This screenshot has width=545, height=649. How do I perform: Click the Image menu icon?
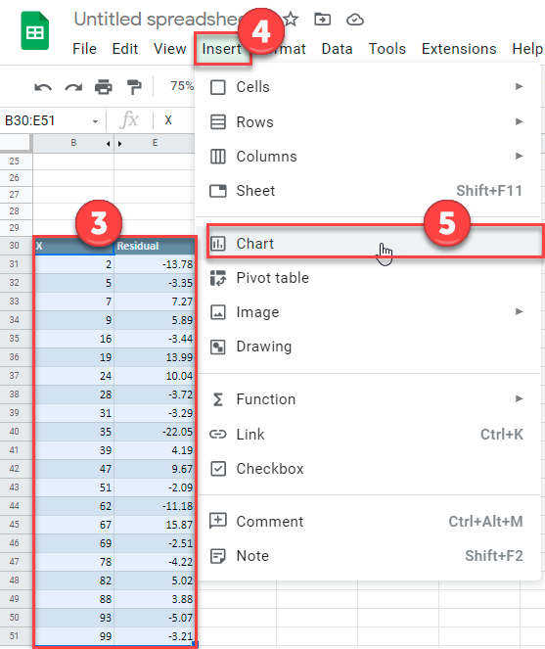(x=218, y=312)
